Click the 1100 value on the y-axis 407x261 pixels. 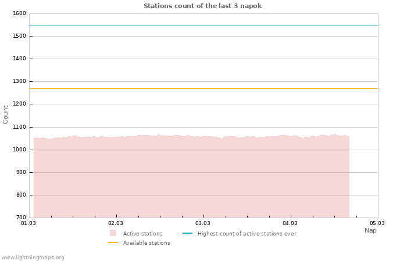(19, 127)
